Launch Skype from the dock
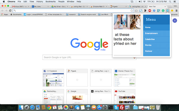This screenshot has height=111, width=179. point(116,107)
